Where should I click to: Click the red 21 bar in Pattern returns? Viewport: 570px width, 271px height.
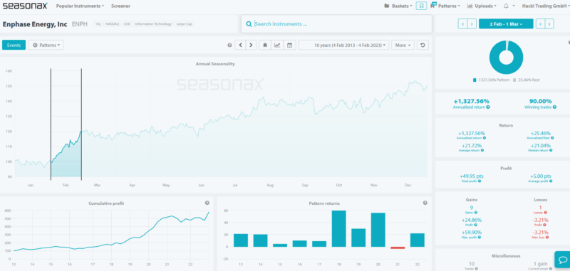pyautogui.click(x=398, y=248)
